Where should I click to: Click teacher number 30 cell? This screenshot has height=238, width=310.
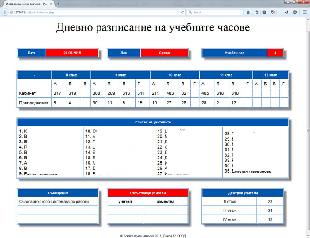point(98,103)
